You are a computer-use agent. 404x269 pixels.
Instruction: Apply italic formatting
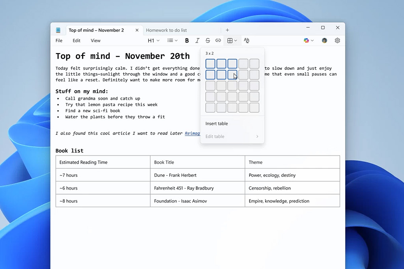click(197, 41)
